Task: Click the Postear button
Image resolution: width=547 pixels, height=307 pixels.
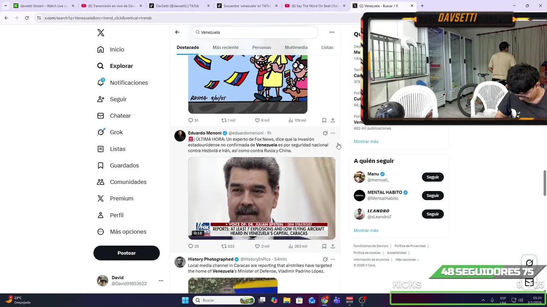Action: (126, 253)
